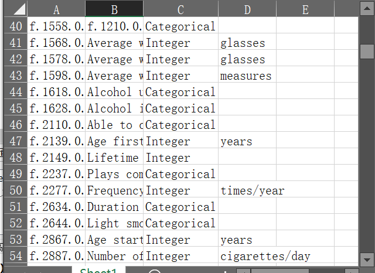The width and height of the screenshot is (375, 273).
Task: Click 'Categorical' cell in row 40
Action: click(x=181, y=26)
